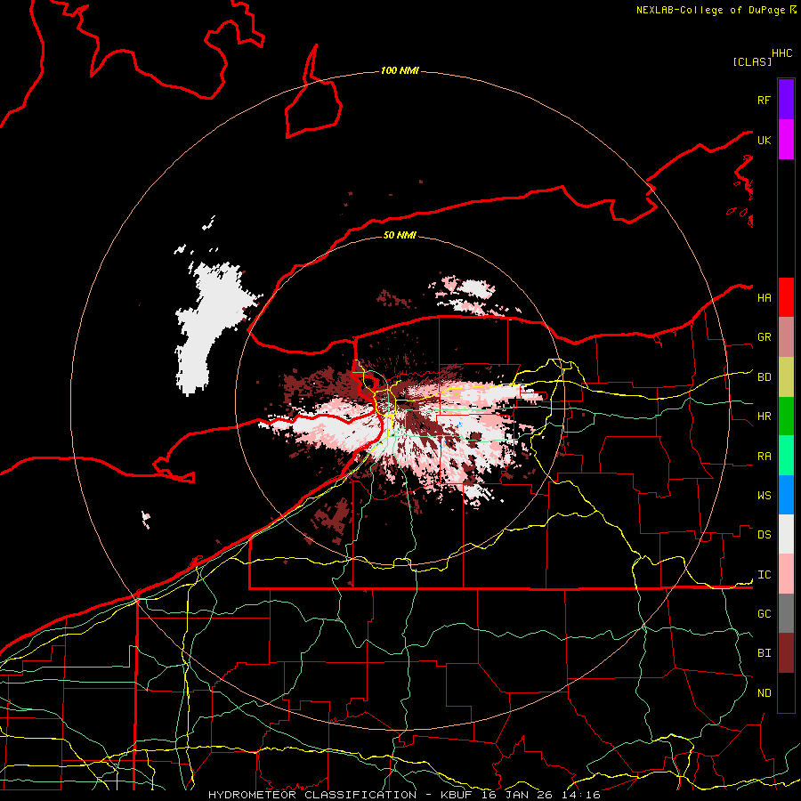Click the ND legend label
Screen dimensions: 801x801
pos(764,693)
